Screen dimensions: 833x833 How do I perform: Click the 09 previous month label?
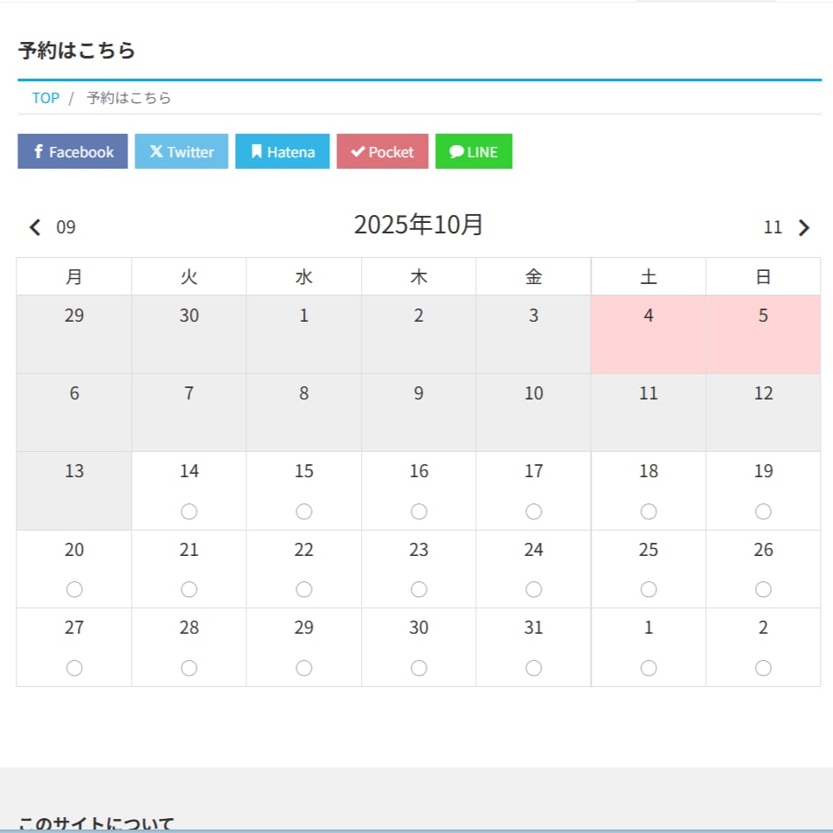click(66, 227)
